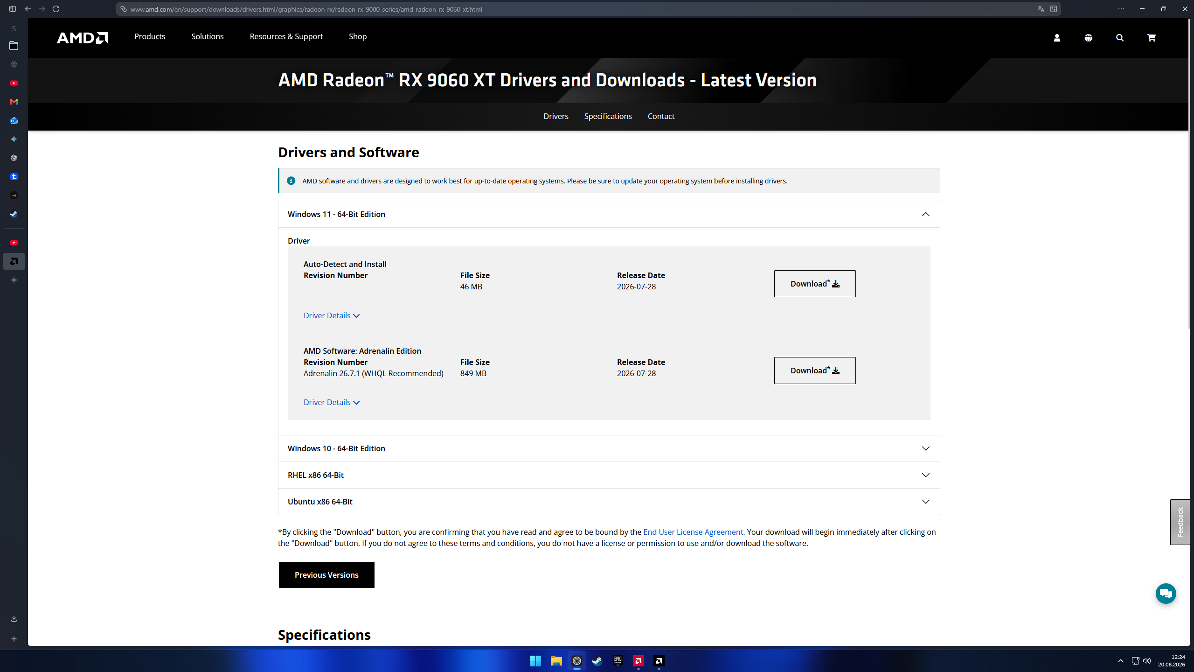Click the info icon in the notice banner
Image resolution: width=1194 pixels, height=672 pixels.
pos(291,181)
